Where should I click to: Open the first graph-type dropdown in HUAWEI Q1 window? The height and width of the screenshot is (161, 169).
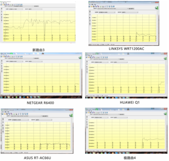tap(101, 62)
